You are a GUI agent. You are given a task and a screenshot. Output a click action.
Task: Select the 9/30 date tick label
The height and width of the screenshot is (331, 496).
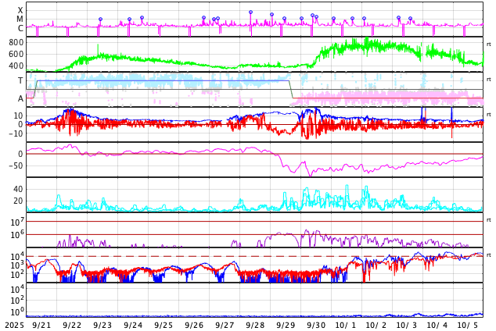(x=316, y=325)
